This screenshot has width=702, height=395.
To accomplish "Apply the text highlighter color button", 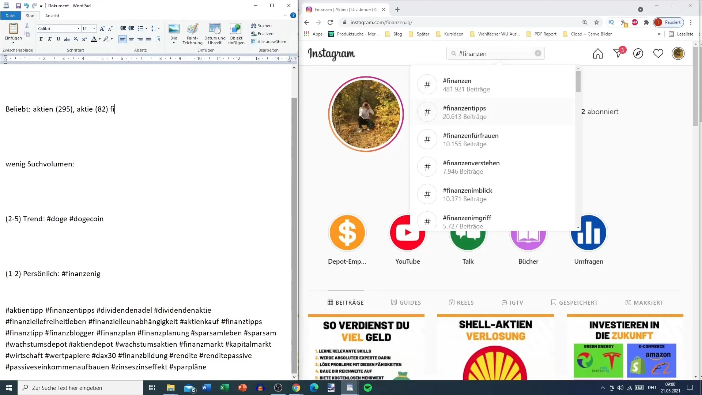I will [x=106, y=39].
